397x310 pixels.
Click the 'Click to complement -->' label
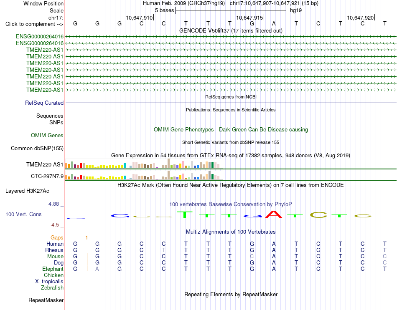pyautogui.click(x=34, y=24)
